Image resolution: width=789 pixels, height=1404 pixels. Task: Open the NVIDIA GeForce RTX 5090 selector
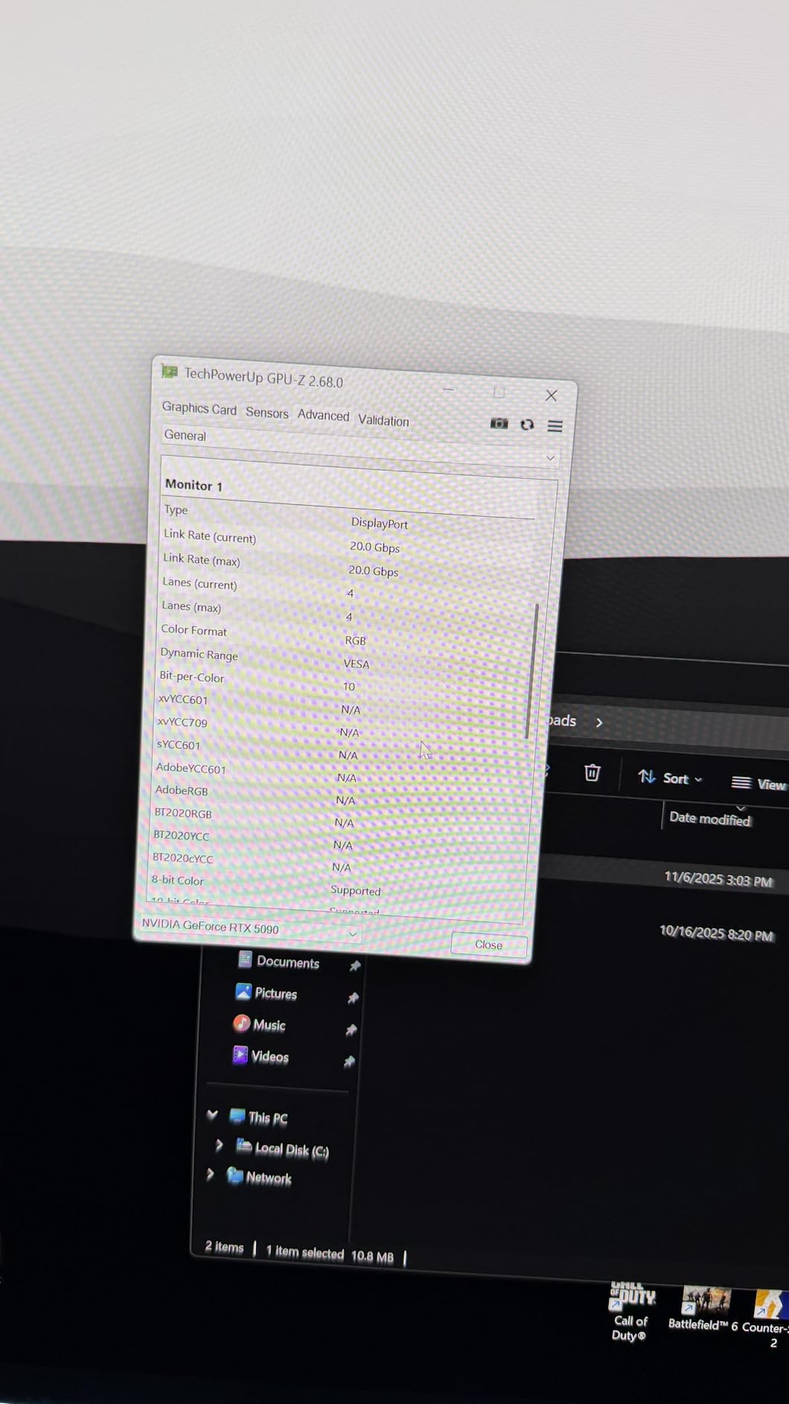pos(352,933)
